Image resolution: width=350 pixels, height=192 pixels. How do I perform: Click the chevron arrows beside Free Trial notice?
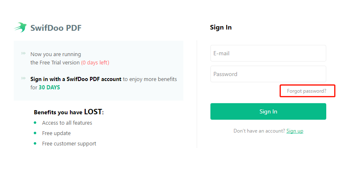tap(23, 53)
